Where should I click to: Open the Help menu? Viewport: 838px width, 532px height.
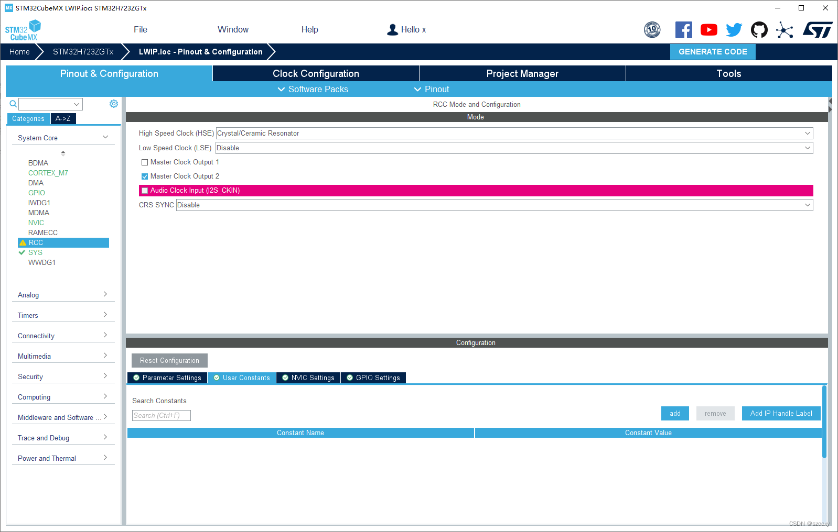tap(310, 30)
